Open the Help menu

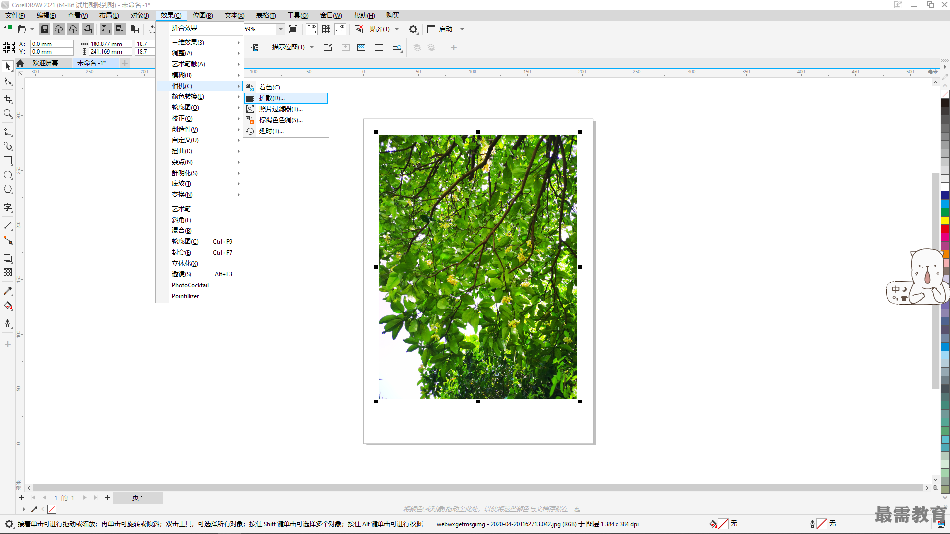pos(364,15)
